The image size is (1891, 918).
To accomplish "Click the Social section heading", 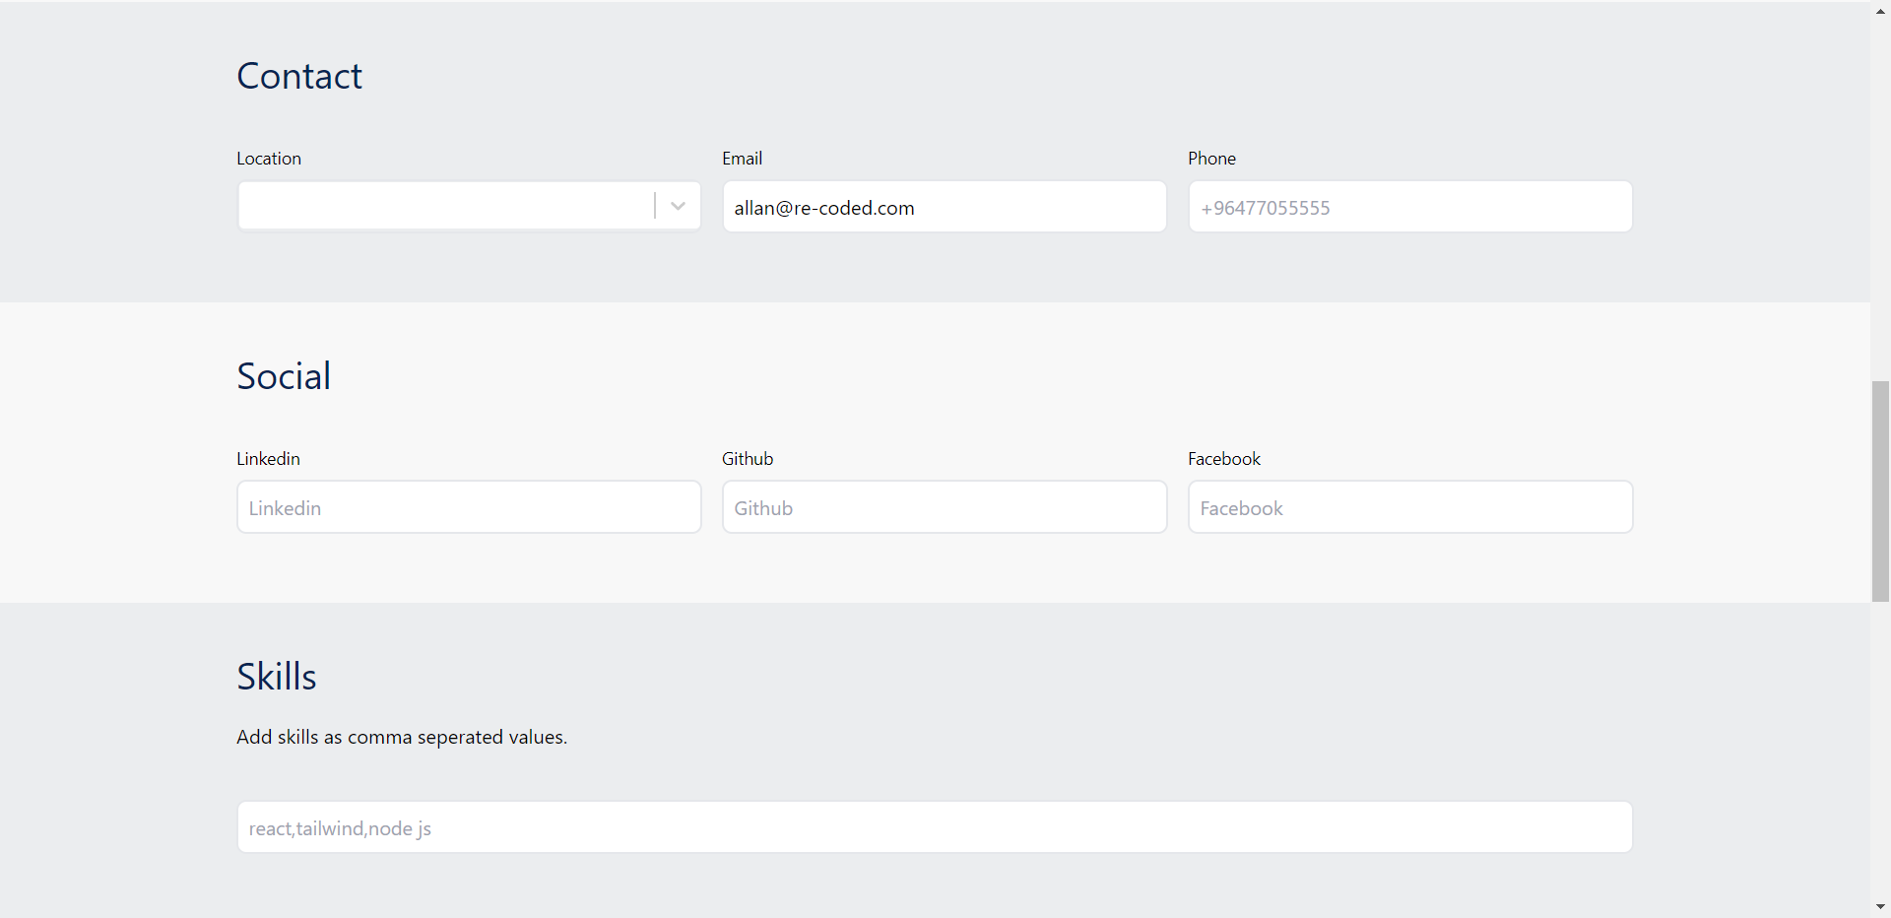I will tap(284, 375).
